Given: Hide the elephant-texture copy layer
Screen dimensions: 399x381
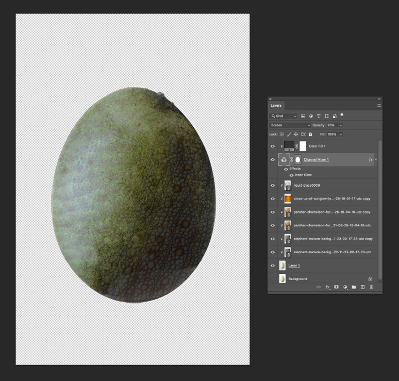Looking at the screenshot, I should click(x=273, y=239).
